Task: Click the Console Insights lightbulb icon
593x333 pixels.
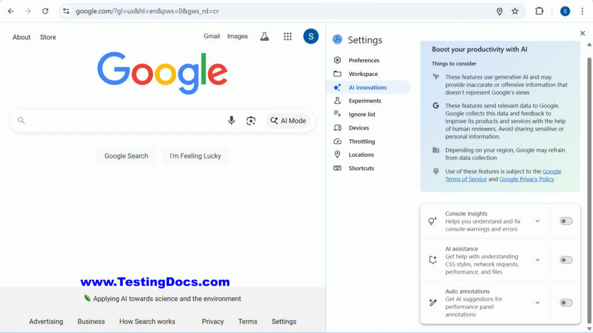Action: click(x=433, y=221)
